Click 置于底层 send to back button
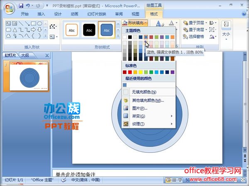Image resolution: width=249 pixels, height=186 pixels. 194,29
